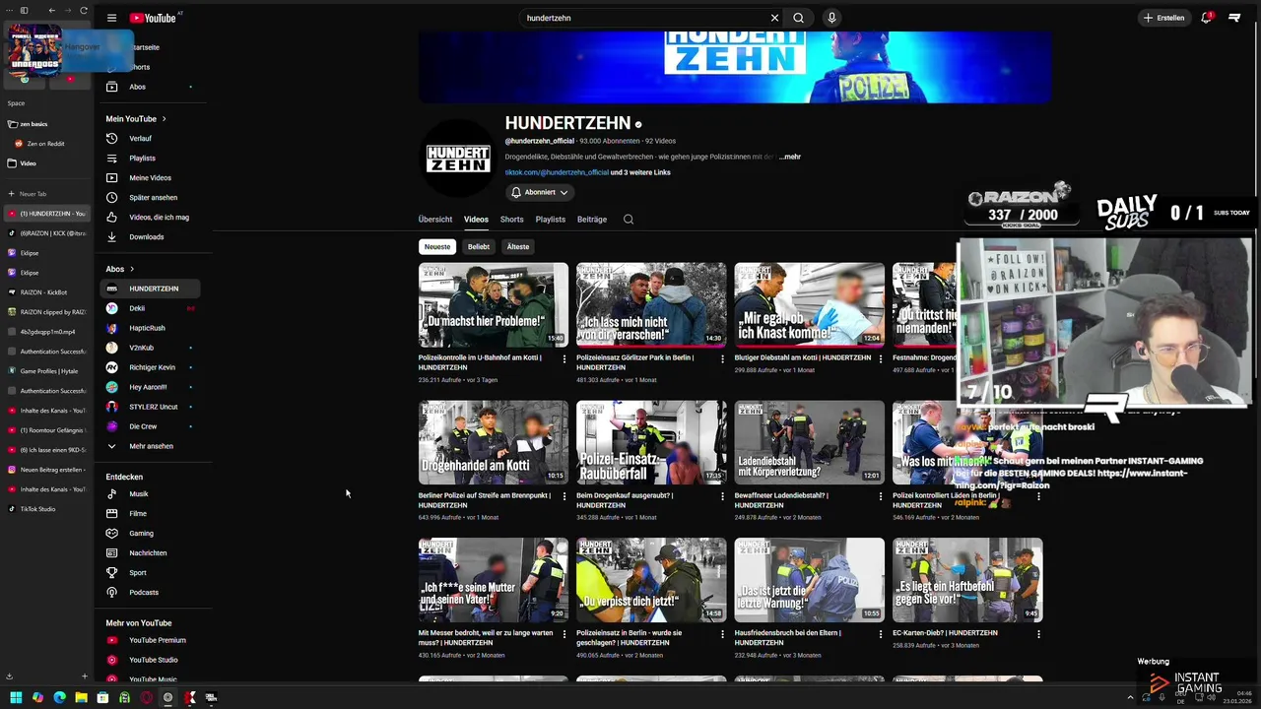
Task: Open video Polizeikontrolle im U-Bahnhof am Kotti
Action: click(x=494, y=304)
